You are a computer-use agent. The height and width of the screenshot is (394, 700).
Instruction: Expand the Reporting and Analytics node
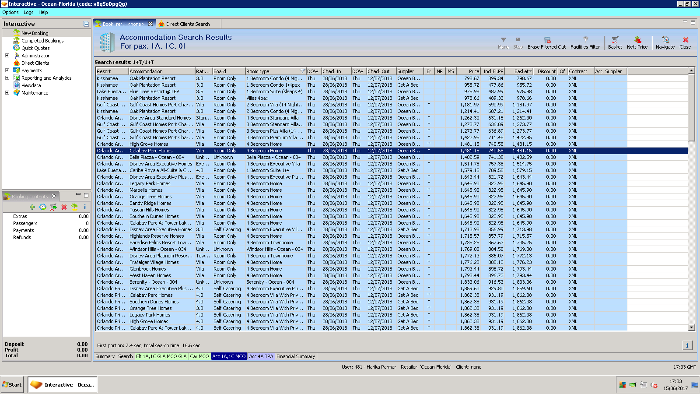coord(7,78)
